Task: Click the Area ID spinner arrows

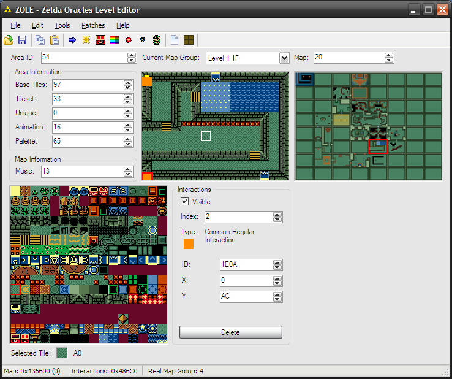Action: [x=132, y=58]
